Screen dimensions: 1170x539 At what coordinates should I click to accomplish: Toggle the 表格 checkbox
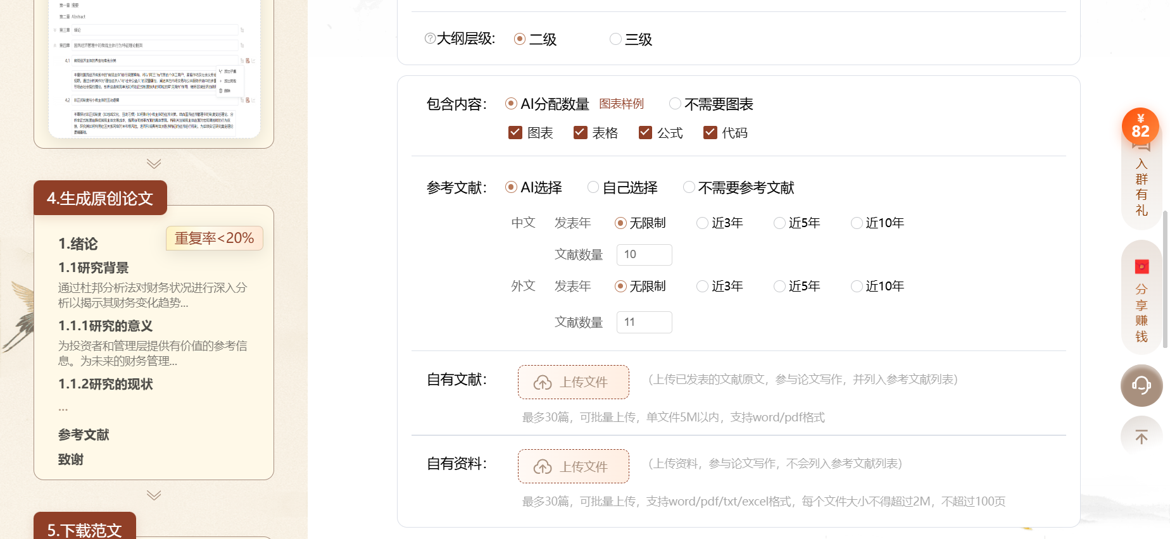580,132
